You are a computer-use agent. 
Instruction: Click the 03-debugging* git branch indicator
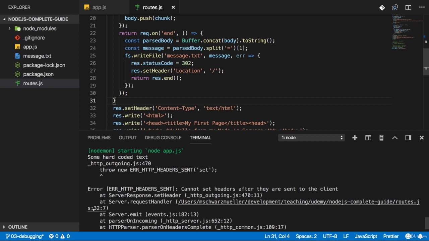coord(25,236)
